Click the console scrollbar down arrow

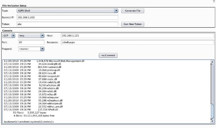212,121
